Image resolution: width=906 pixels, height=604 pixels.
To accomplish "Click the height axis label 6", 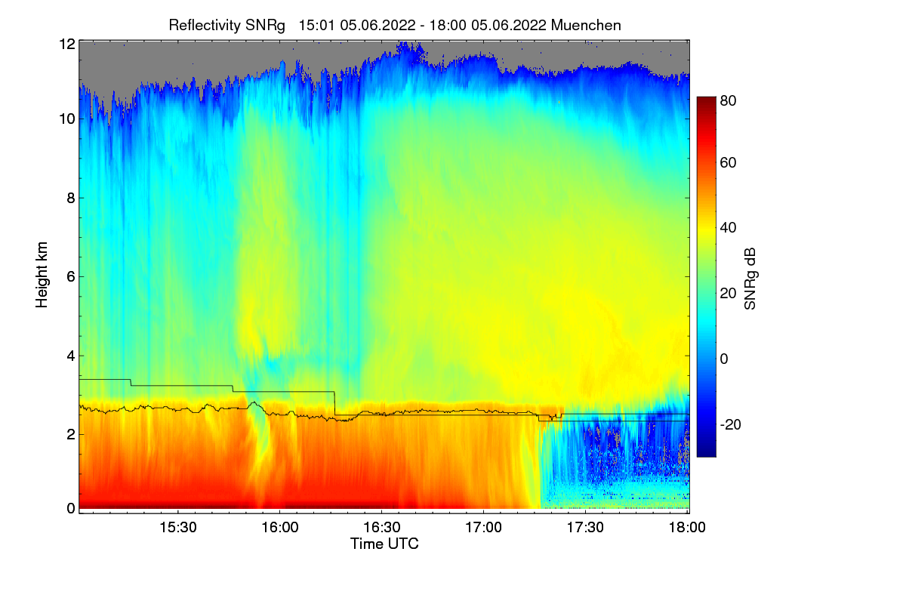I will coord(71,276).
